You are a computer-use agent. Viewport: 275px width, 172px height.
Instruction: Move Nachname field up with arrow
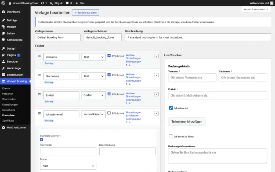tap(126, 84)
